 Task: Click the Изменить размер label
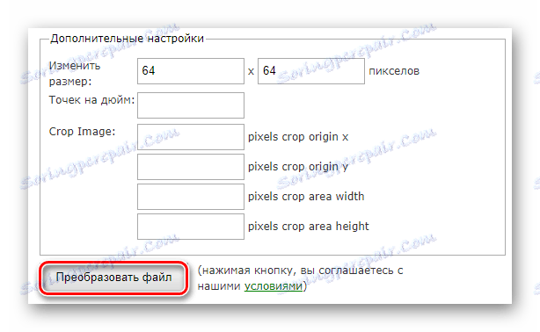coord(75,73)
